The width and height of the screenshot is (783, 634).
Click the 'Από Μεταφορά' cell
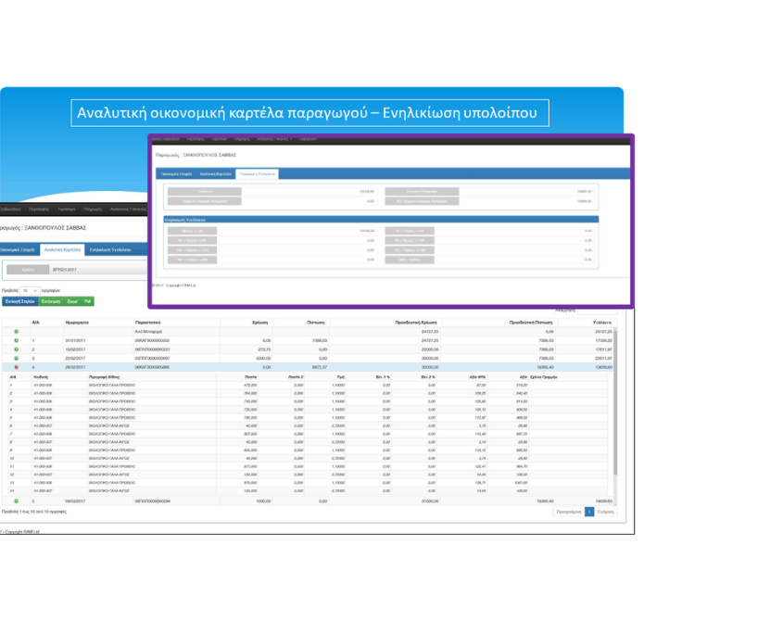[148, 332]
